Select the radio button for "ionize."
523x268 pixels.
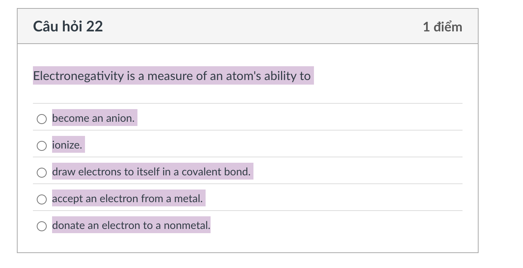click(x=41, y=146)
